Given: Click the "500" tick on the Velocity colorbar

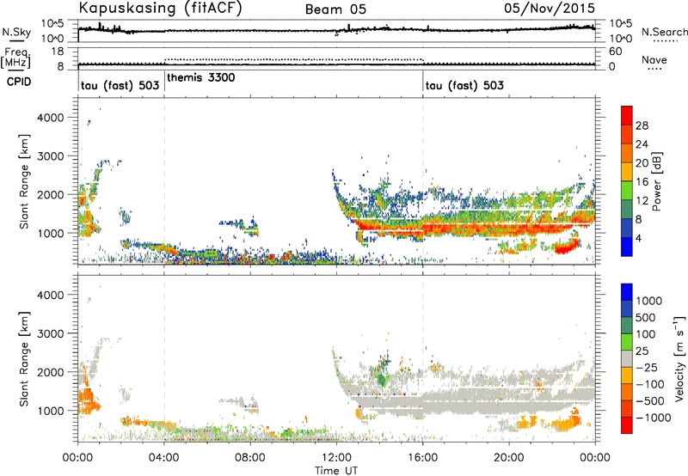Looking at the screenshot, I should [x=646, y=317].
